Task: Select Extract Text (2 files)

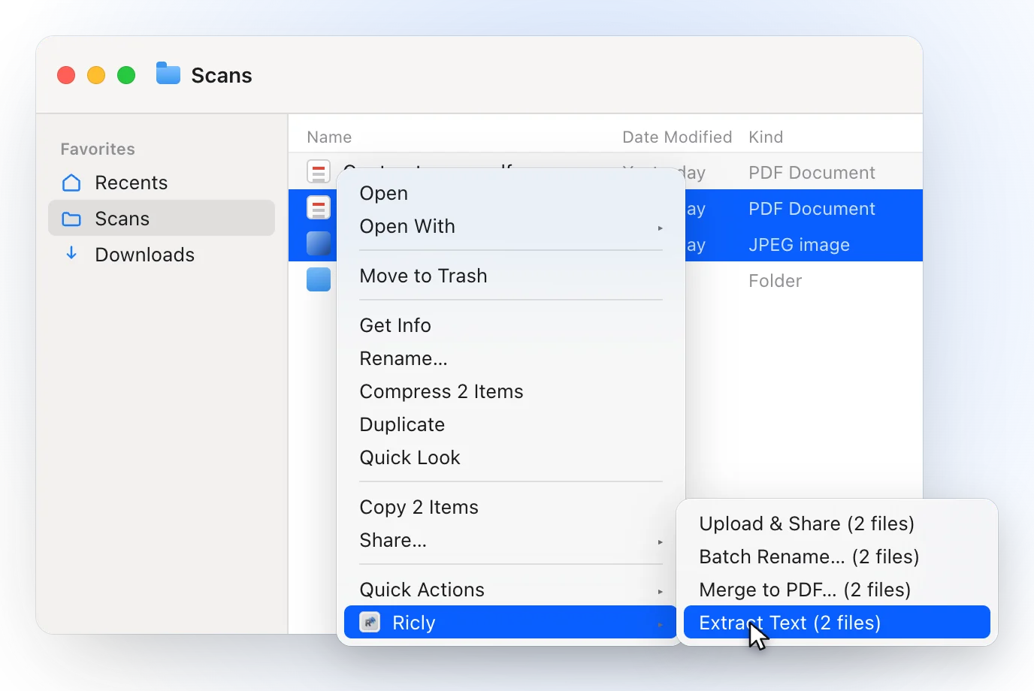Action: coord(837,623)
